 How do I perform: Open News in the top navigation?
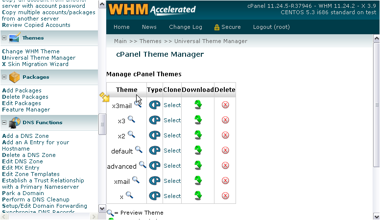coord(149,27)
